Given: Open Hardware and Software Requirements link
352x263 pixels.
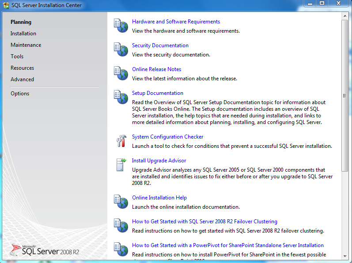Looking at the screenshot, I should [x=176, y=22].
